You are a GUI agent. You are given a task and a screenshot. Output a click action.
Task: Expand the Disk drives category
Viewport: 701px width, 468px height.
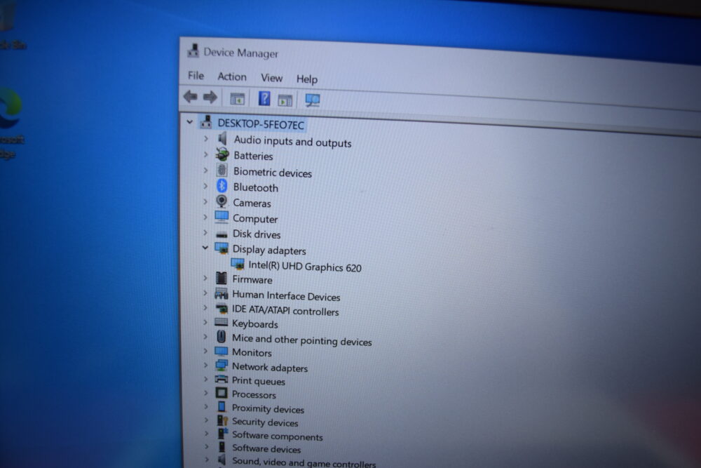pos(205,233)
